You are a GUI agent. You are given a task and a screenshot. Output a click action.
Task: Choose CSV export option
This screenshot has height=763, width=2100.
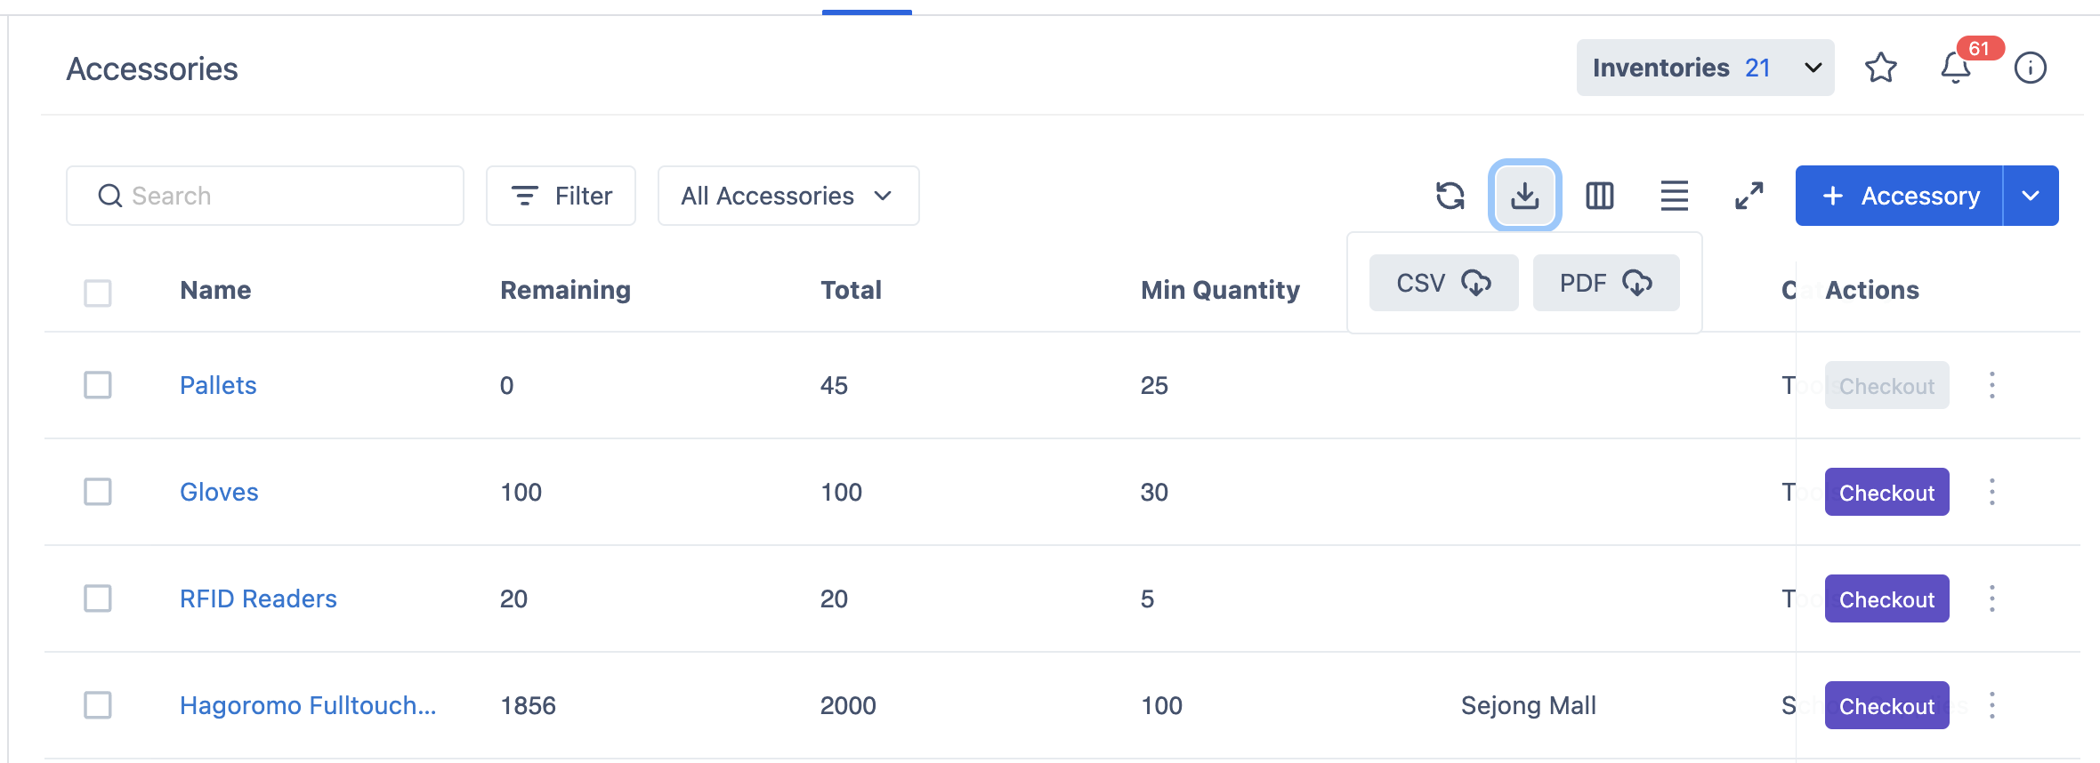[1442, 283]
